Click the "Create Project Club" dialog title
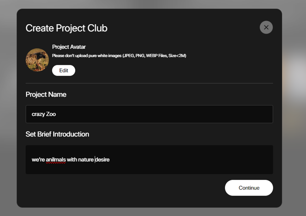 pyautogui.click(x=67, y=28)
